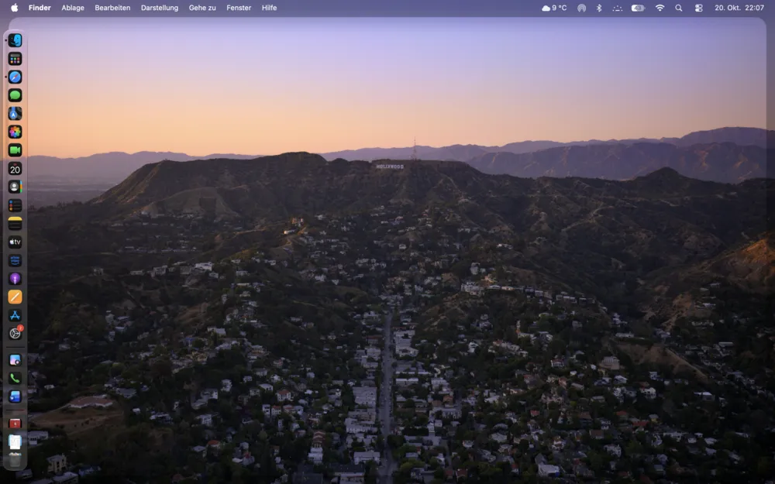Open Contacts from the Dock

(x=15, y=187)
